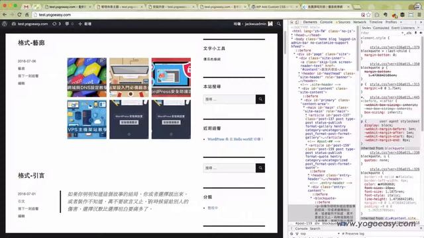Switch to the DevTools Console tab
This screenshot has width=424, height=238.
point(326,22)
